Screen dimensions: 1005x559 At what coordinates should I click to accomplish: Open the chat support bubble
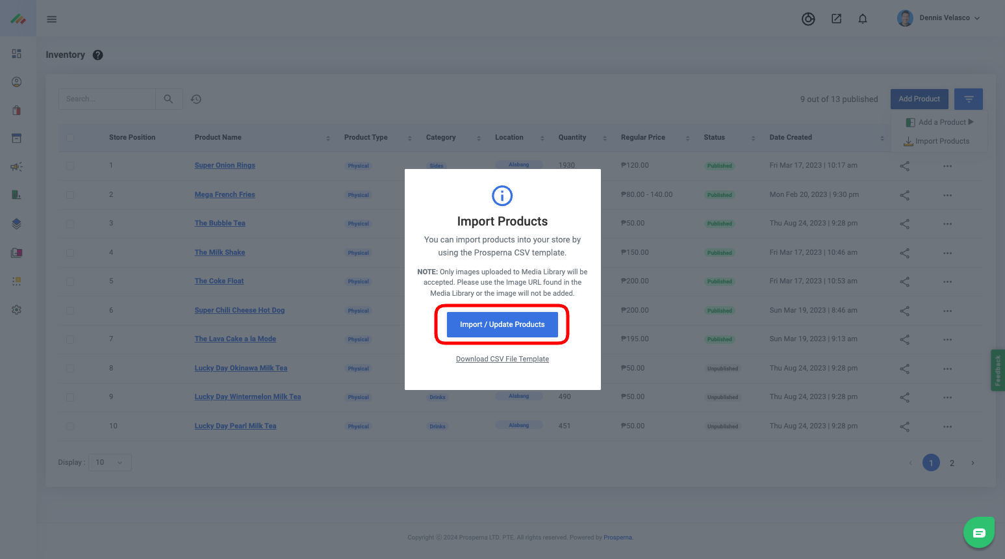(x=979, y=533)
